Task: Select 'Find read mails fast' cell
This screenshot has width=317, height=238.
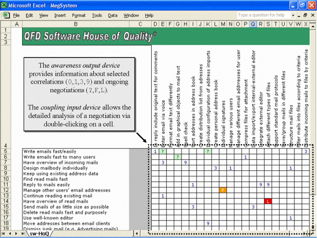Action: [76, 179]
